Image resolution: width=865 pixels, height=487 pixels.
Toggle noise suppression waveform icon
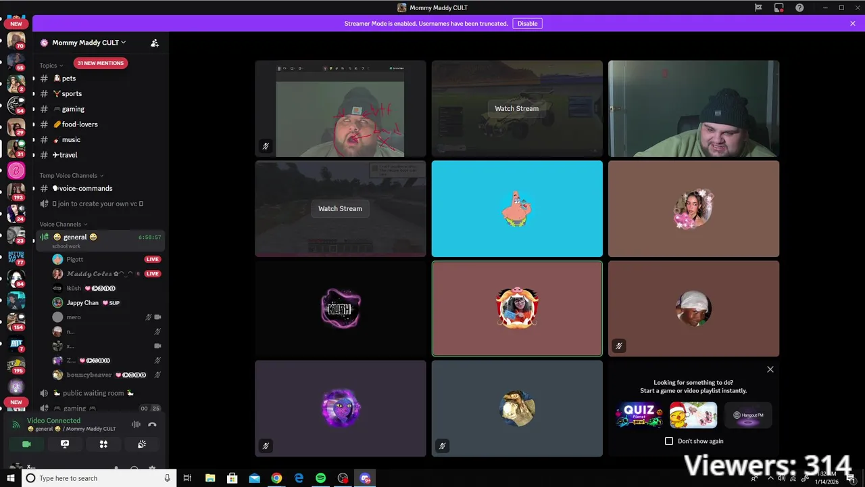136,424
